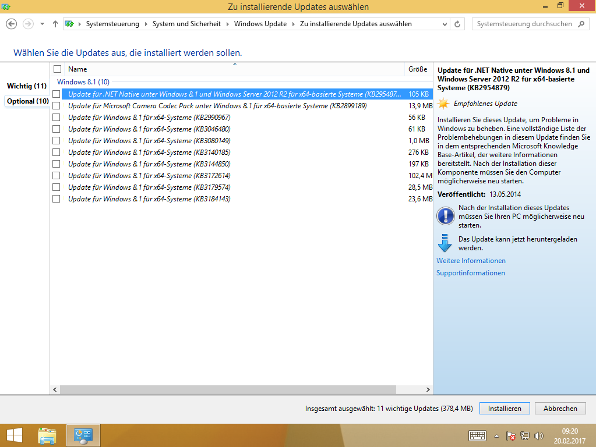The width and height of the screenshot is (596, 447).
Task: Sort by the Größe column header
Action: 418,69
